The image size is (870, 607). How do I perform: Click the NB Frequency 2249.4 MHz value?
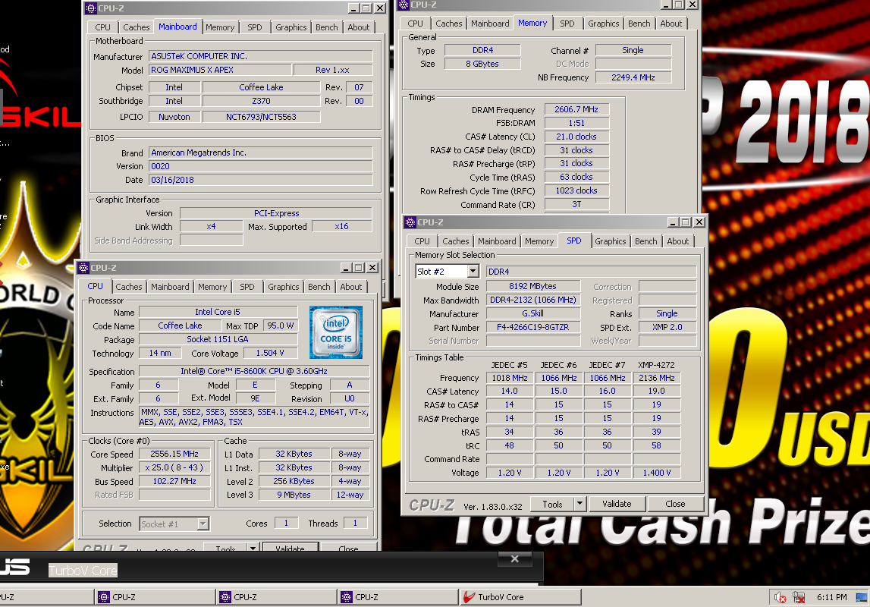(x=633, y=77)
